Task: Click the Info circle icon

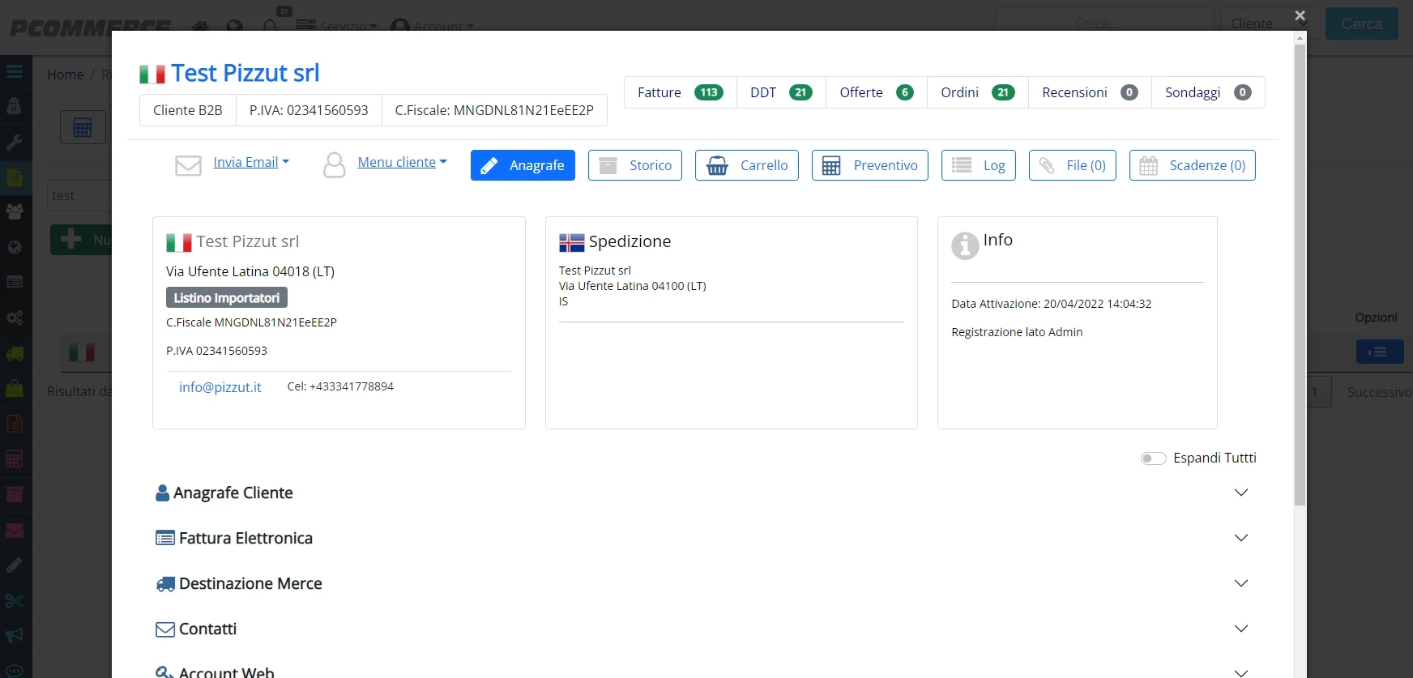Action: 964,245
